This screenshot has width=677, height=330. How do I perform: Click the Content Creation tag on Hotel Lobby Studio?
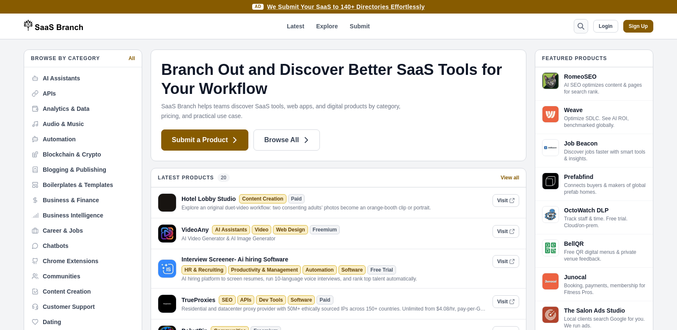(x=263, y=199)
